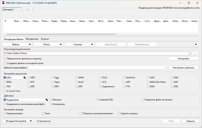Toggle the Нормализовать checkbox
202x128 pixels.
tap(5, 113)
